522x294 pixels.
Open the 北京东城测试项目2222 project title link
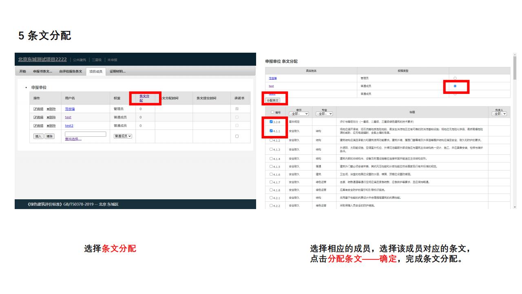(42, 60)
